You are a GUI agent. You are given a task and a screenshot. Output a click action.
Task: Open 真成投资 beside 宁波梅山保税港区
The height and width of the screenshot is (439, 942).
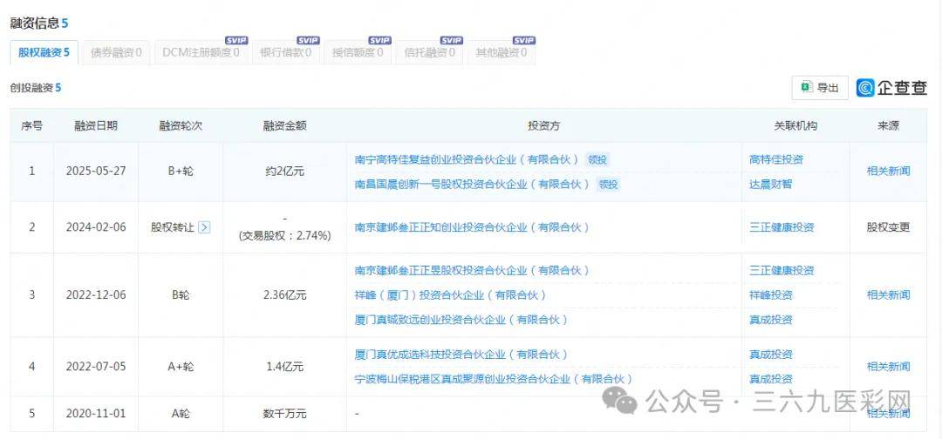point(771,379)
